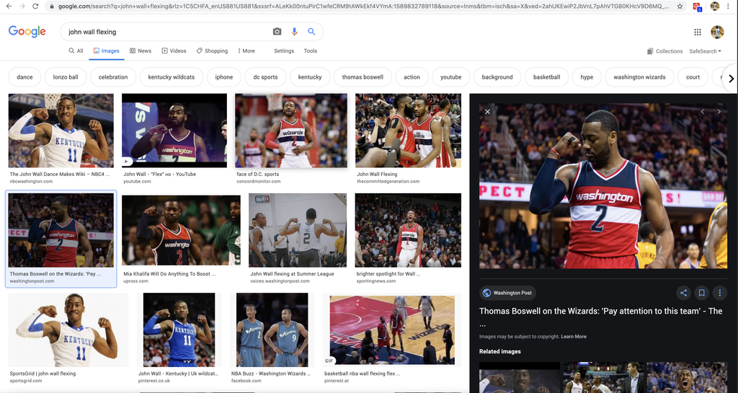Open the uproxx.com Mia Khalifa thumbnail
Image resolution: width=738 pixels, height=393 pixels.
tap(181, 230)
